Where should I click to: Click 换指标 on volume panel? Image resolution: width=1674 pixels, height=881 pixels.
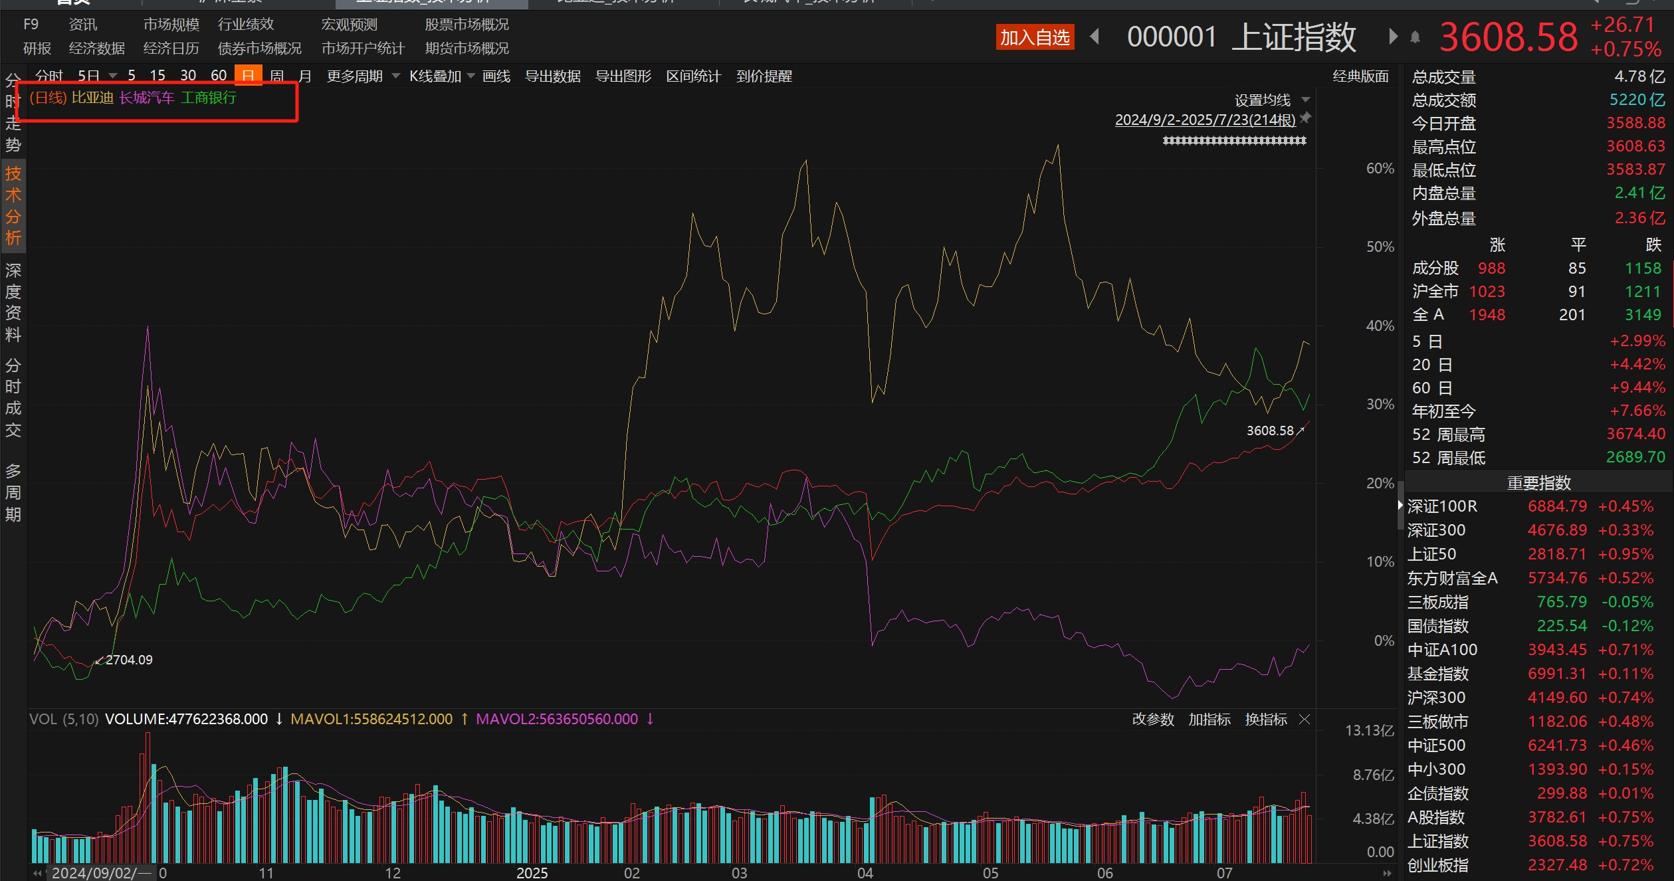point(1266,720)
